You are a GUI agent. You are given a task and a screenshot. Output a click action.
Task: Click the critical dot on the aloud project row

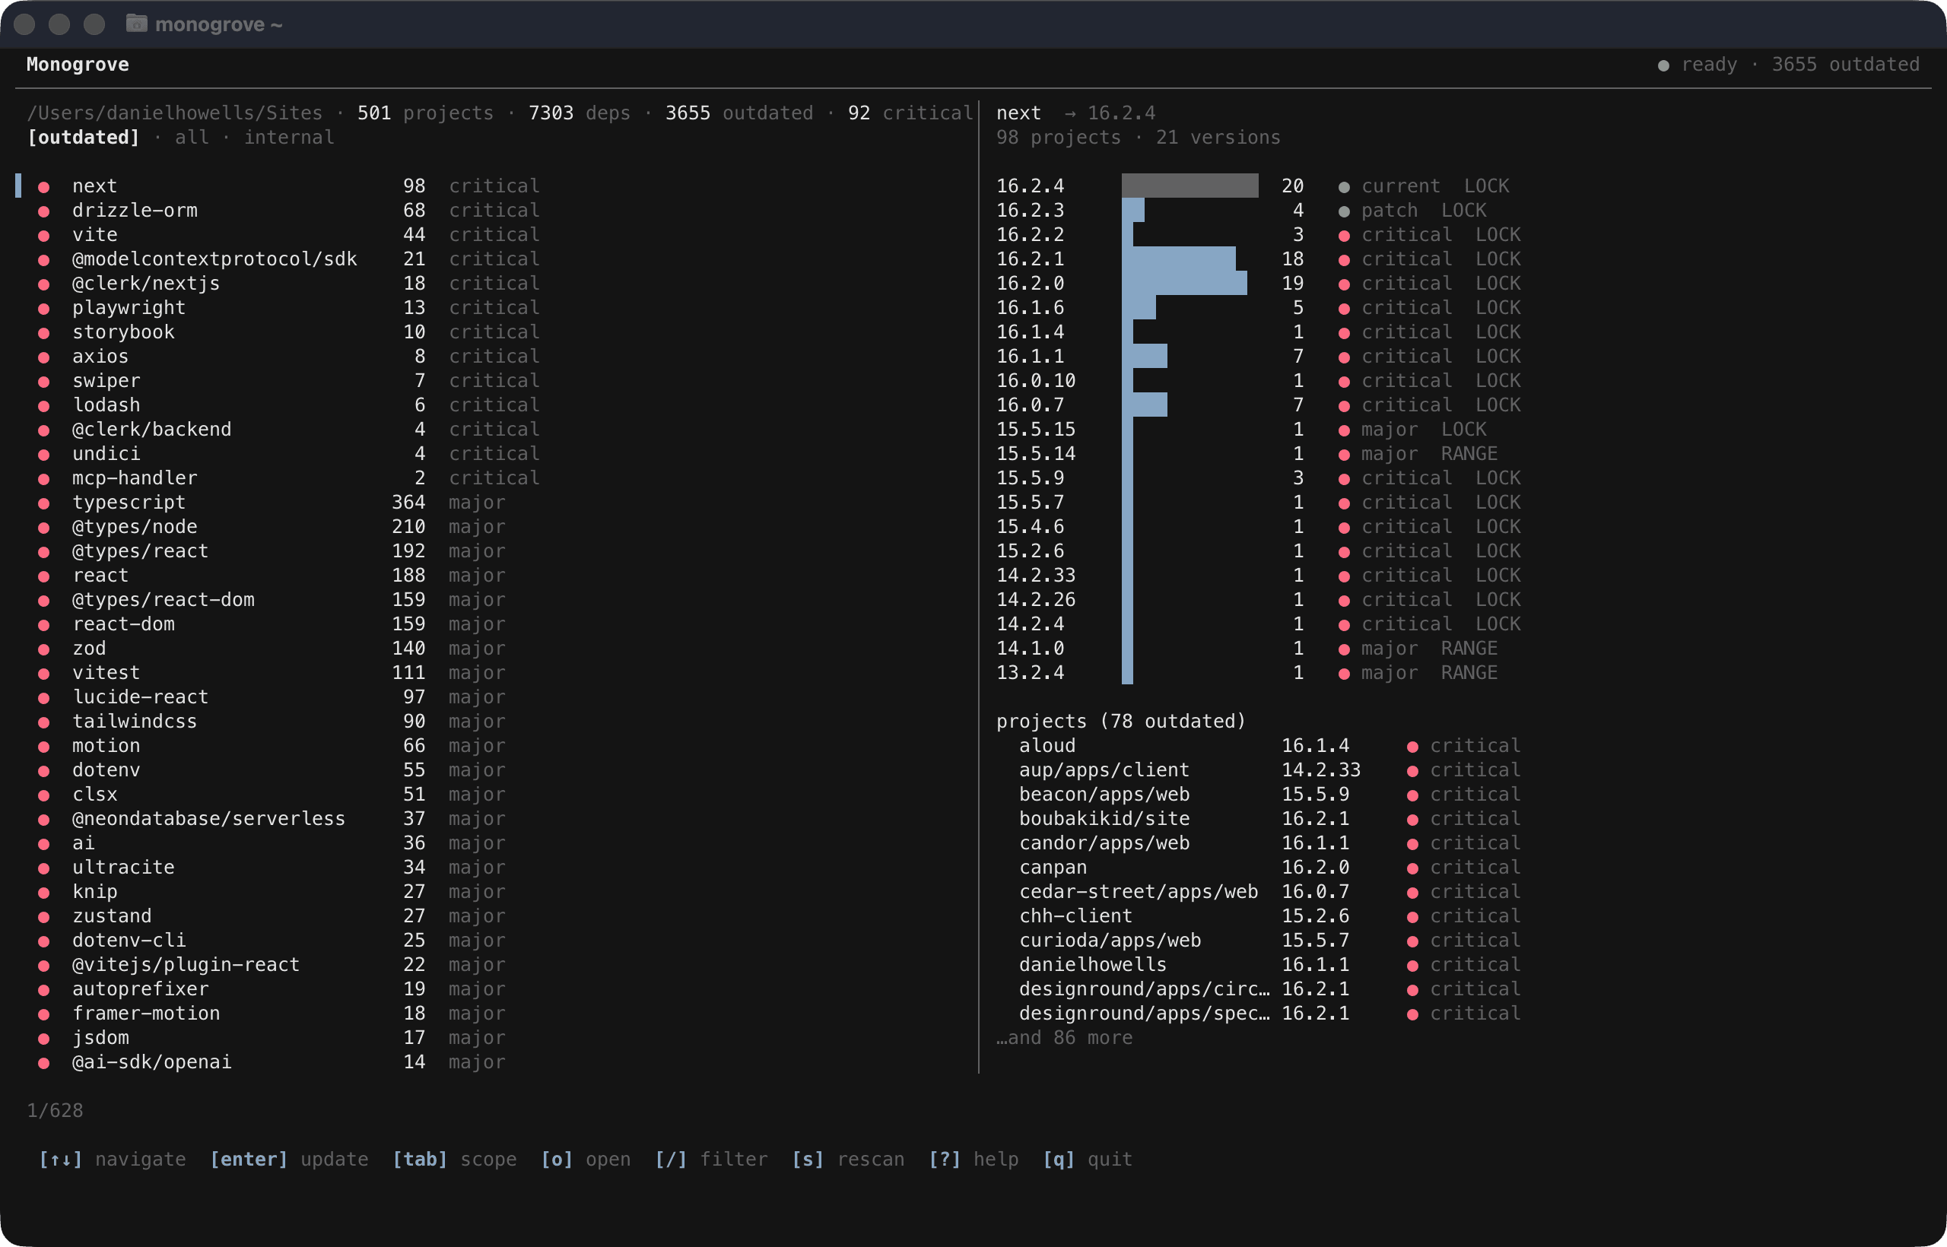click(1413, 747)
